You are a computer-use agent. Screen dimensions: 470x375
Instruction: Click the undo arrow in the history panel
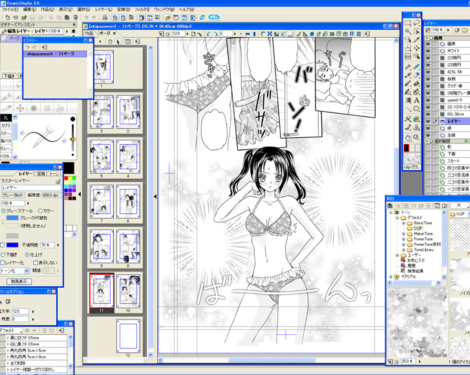(28, 47)
